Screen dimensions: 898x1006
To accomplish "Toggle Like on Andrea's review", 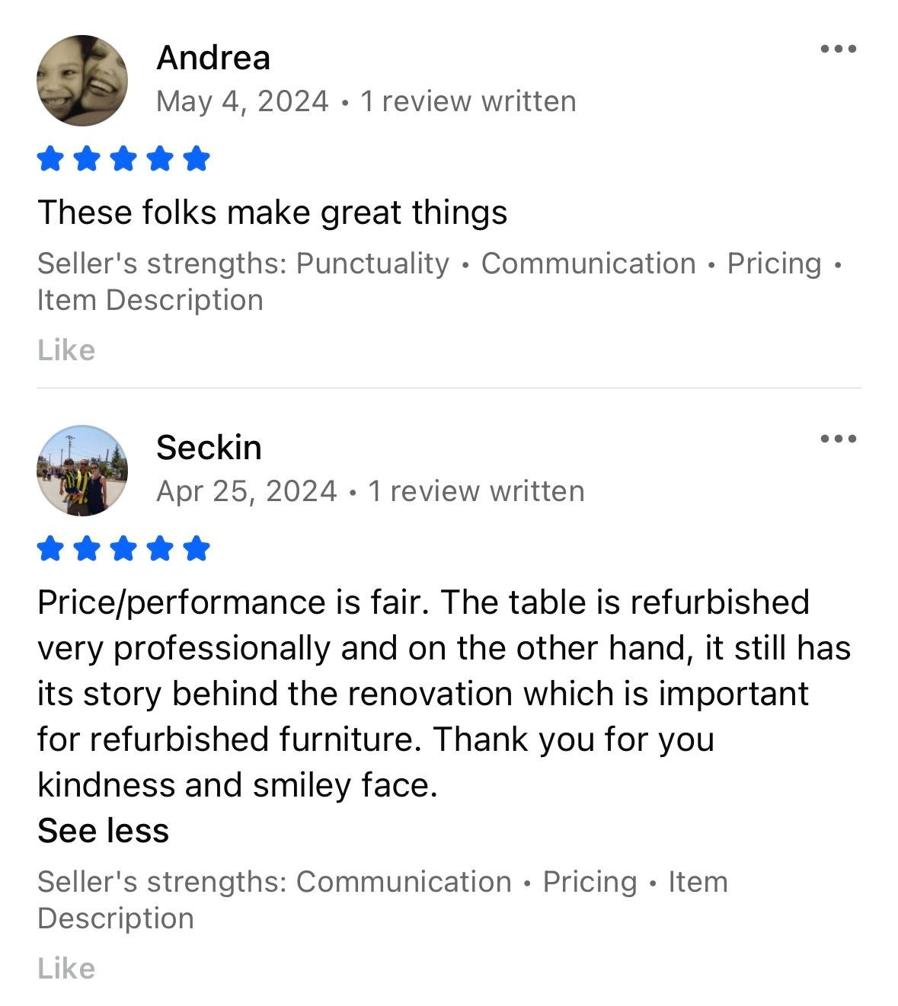I will coord(66,350).
